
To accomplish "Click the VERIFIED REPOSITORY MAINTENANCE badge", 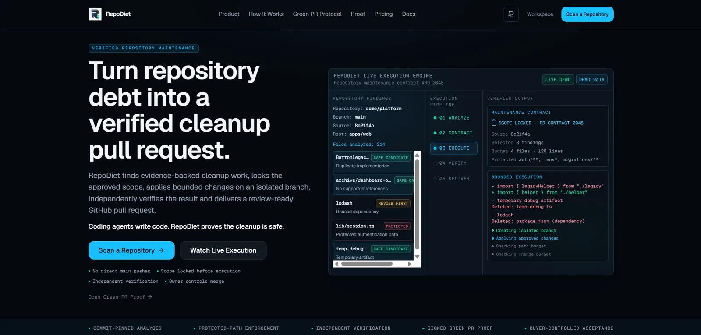I will coord(144,48).
